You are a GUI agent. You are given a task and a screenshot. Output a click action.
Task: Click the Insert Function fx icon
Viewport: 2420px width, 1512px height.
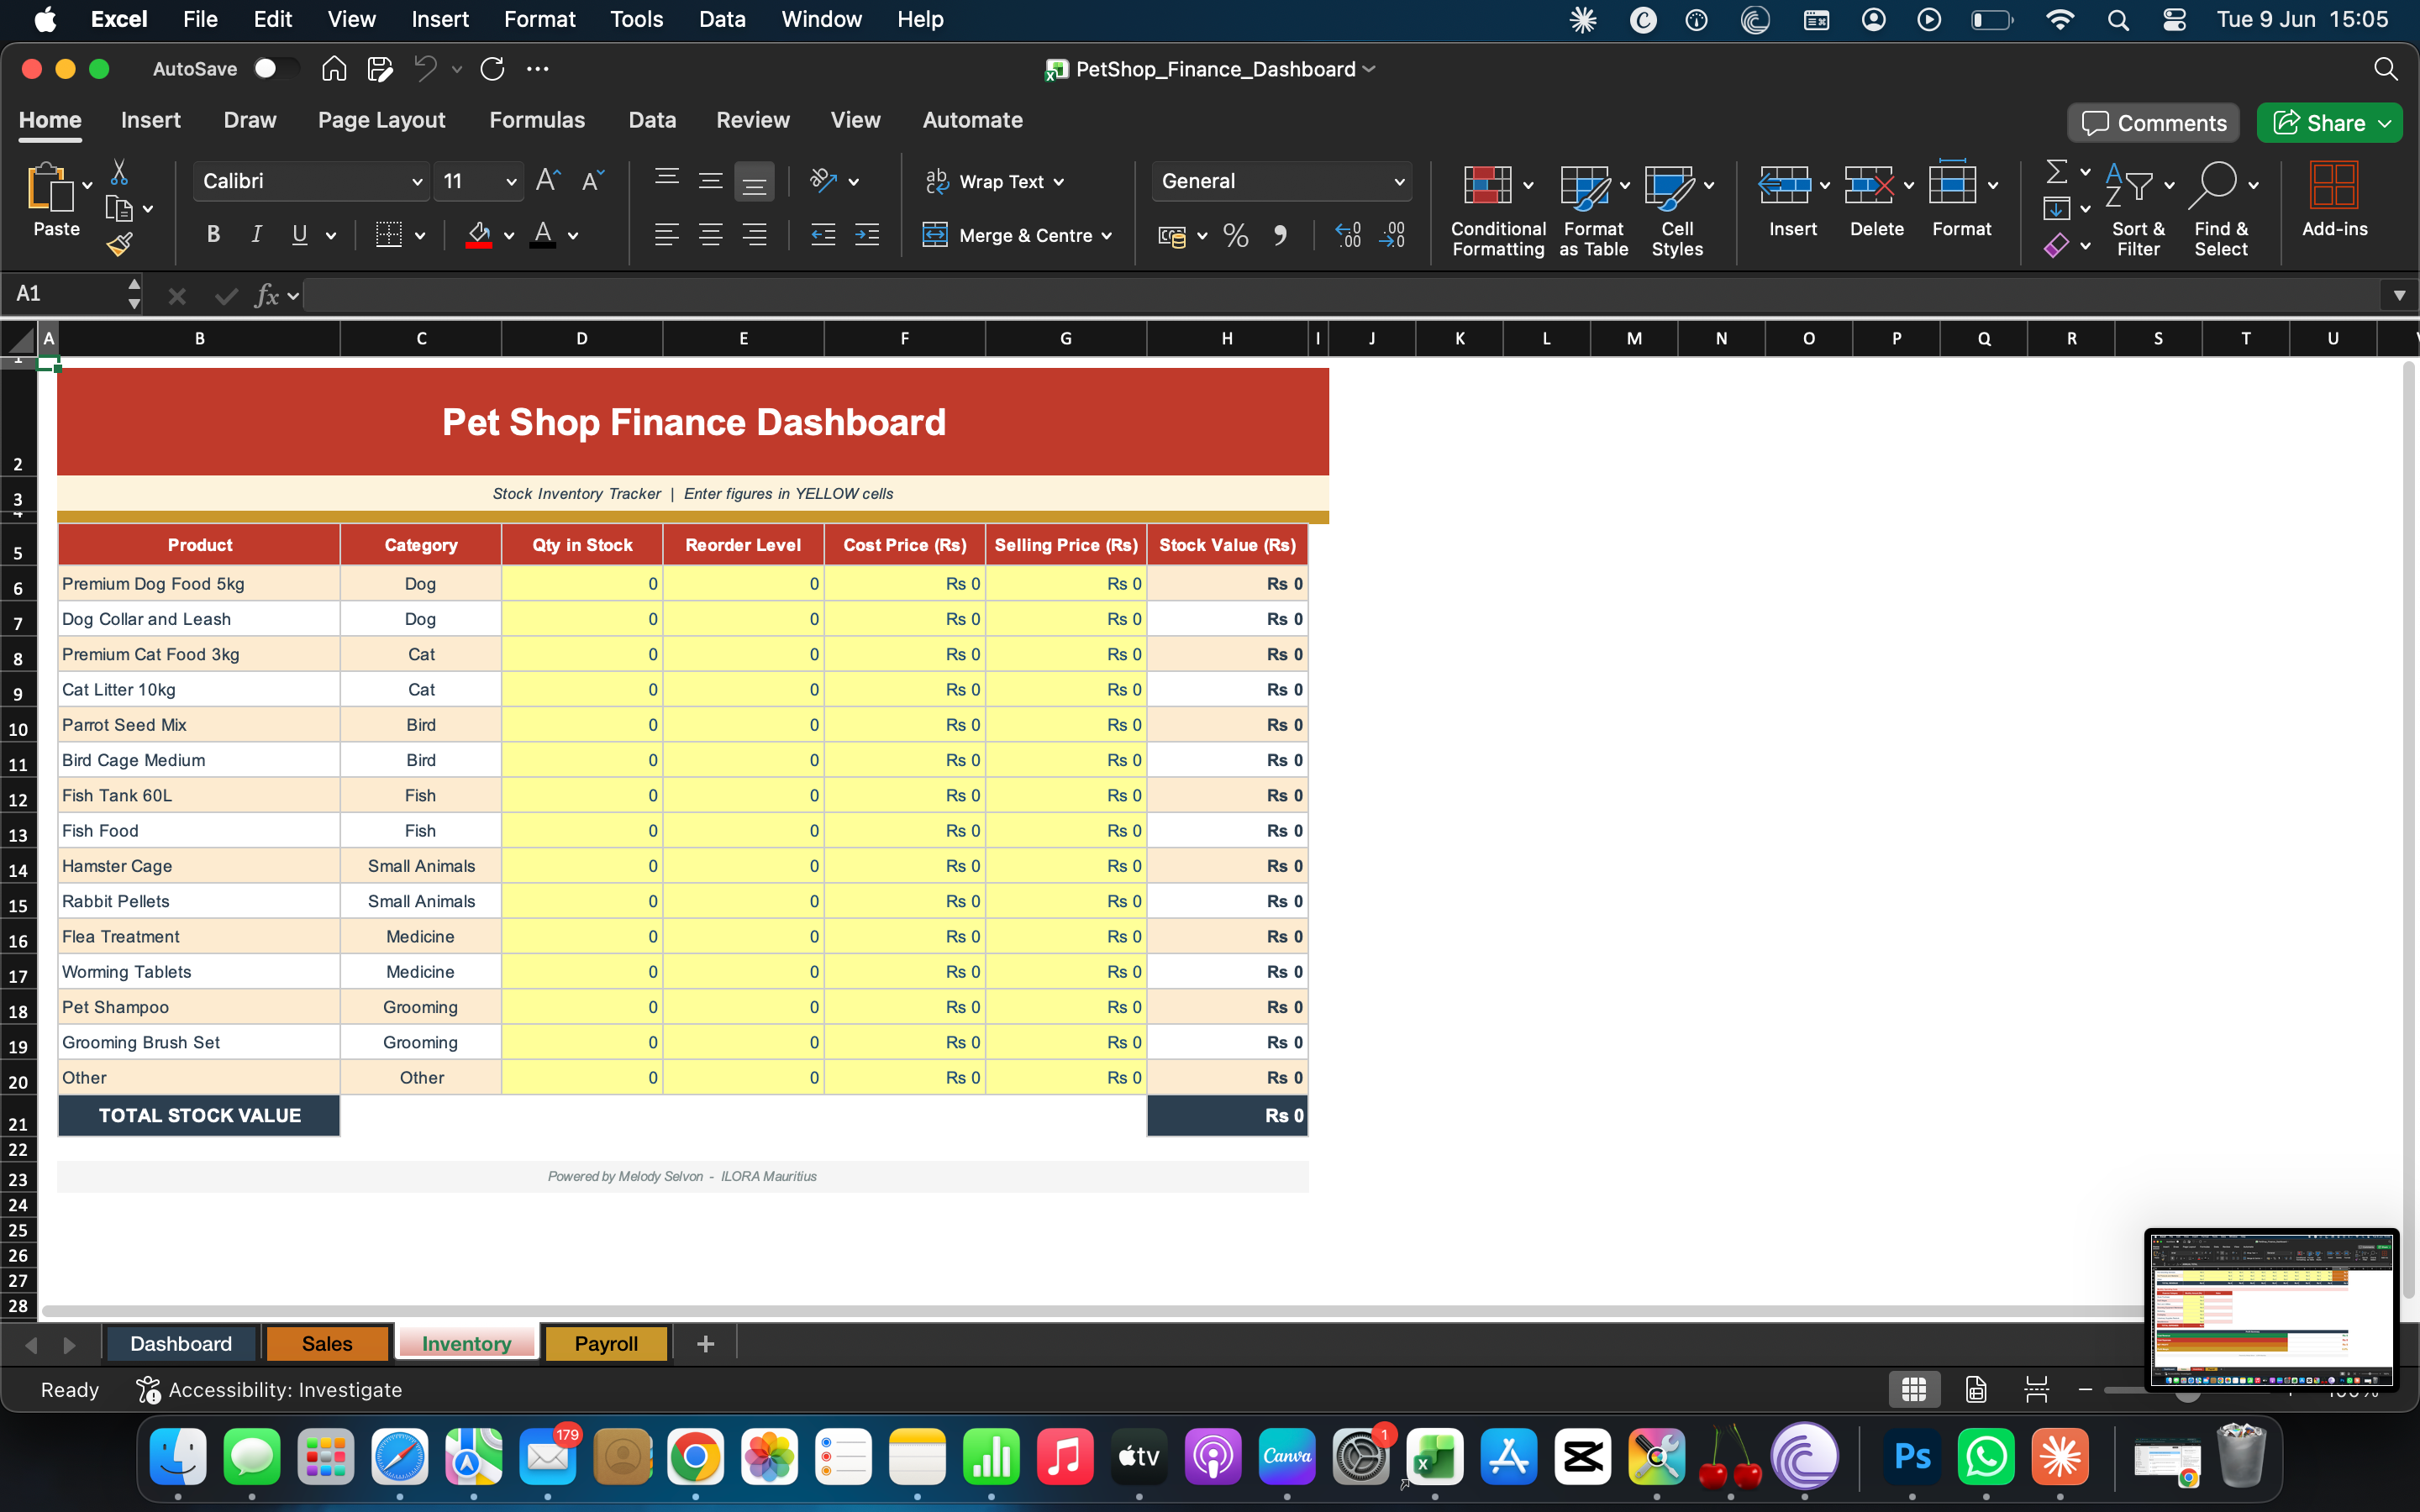[267, 295]
